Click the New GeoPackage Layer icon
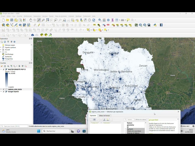 [8, 25]
